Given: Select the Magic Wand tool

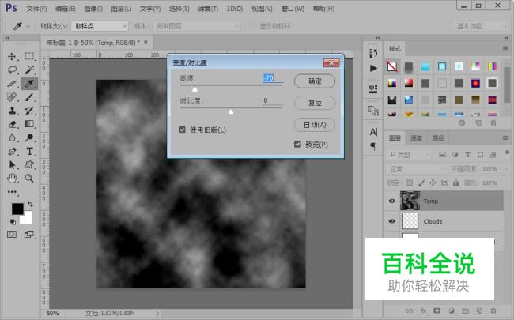Looking at the screenshot, I should tap(29, 70).
